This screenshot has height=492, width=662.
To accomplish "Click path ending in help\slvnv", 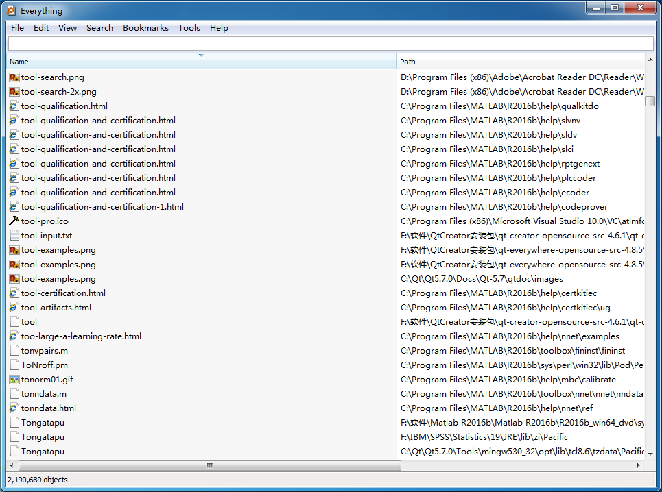I will click(x=490, y=120).
